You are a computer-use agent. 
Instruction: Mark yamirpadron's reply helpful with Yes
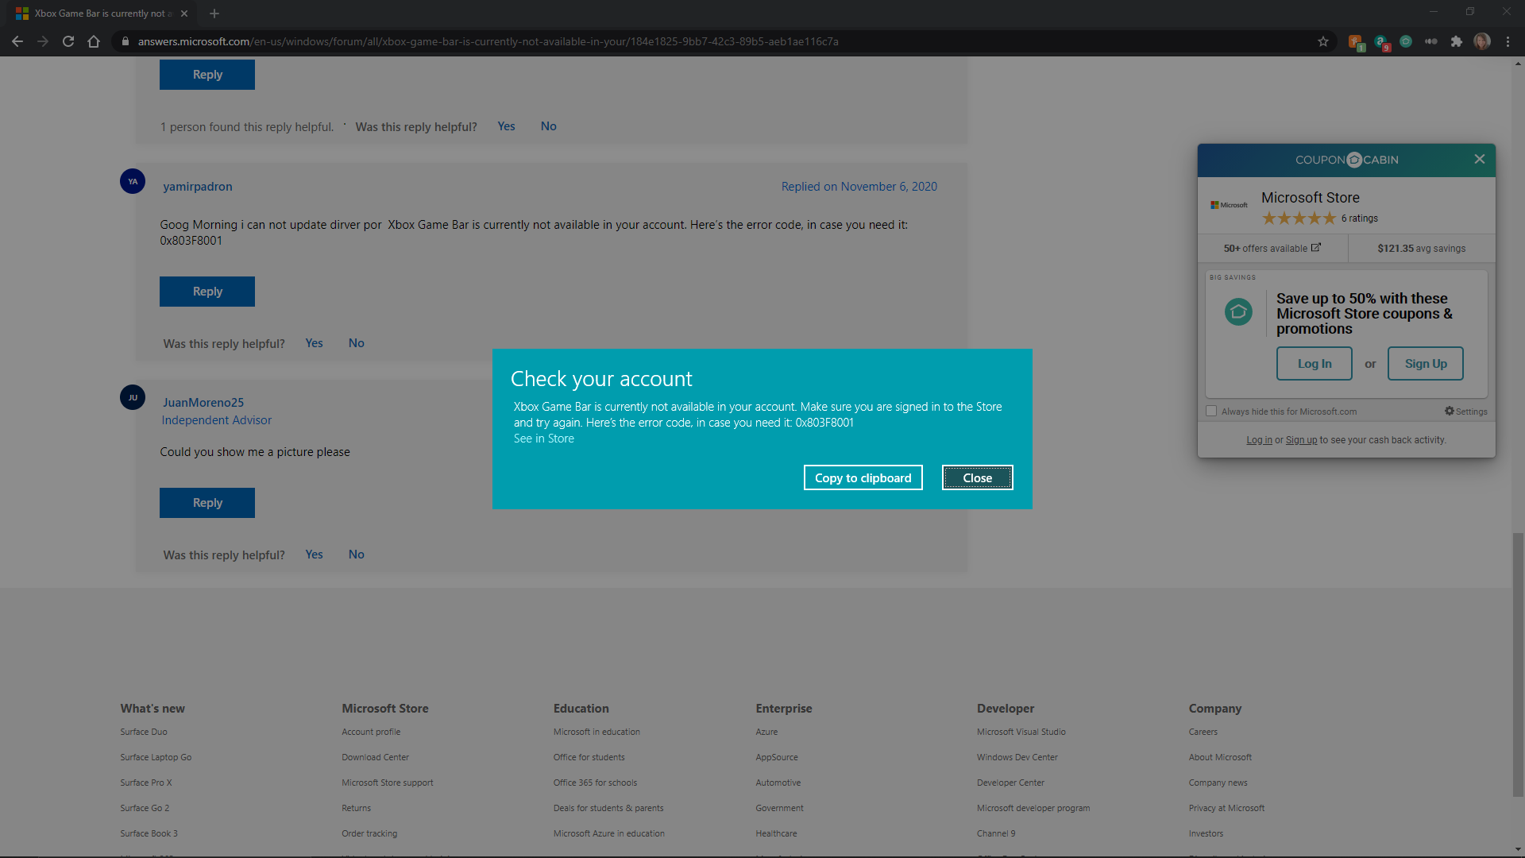point(314,343)
